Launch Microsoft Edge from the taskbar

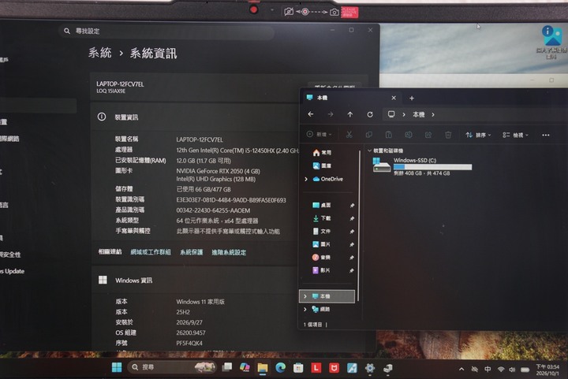click(280, 368)
